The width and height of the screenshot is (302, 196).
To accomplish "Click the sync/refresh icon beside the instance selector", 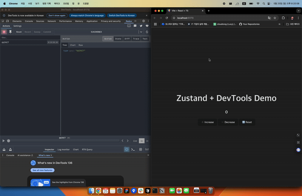I will click(147, 32).
